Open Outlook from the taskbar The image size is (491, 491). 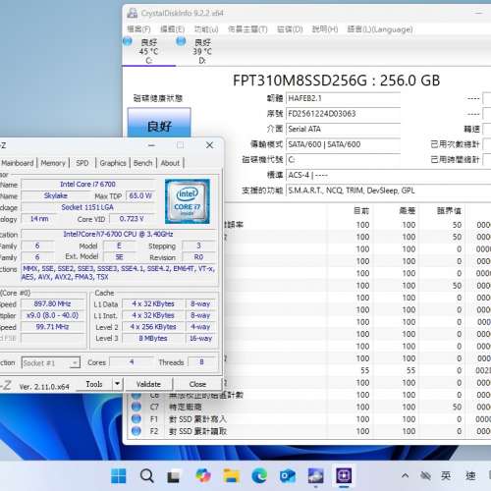coord(288,475)
